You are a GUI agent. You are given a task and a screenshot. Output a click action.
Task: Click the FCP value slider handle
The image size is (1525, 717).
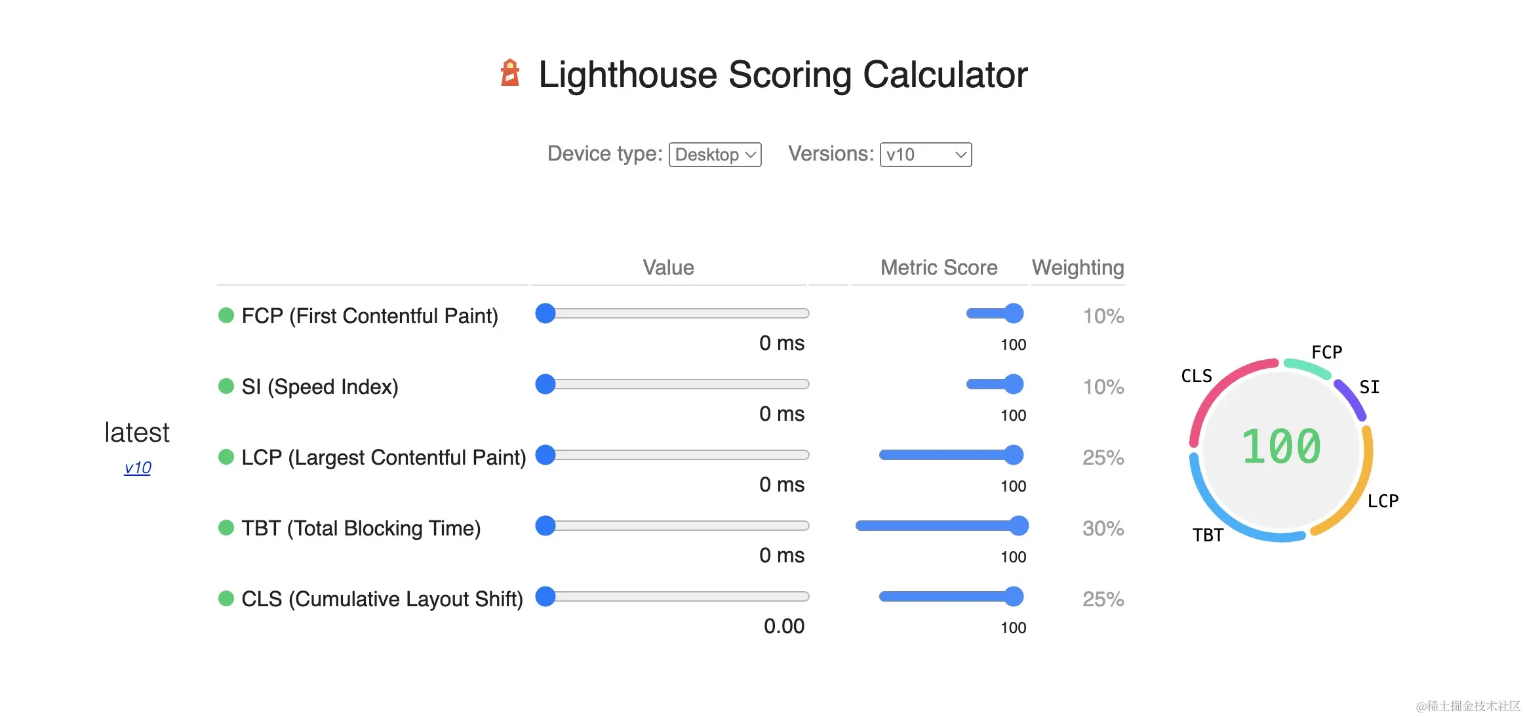(x=545, y=314)
